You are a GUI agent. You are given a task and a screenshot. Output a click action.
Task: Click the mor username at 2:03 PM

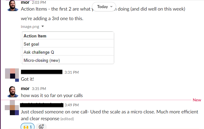click(x=25, y=3)
